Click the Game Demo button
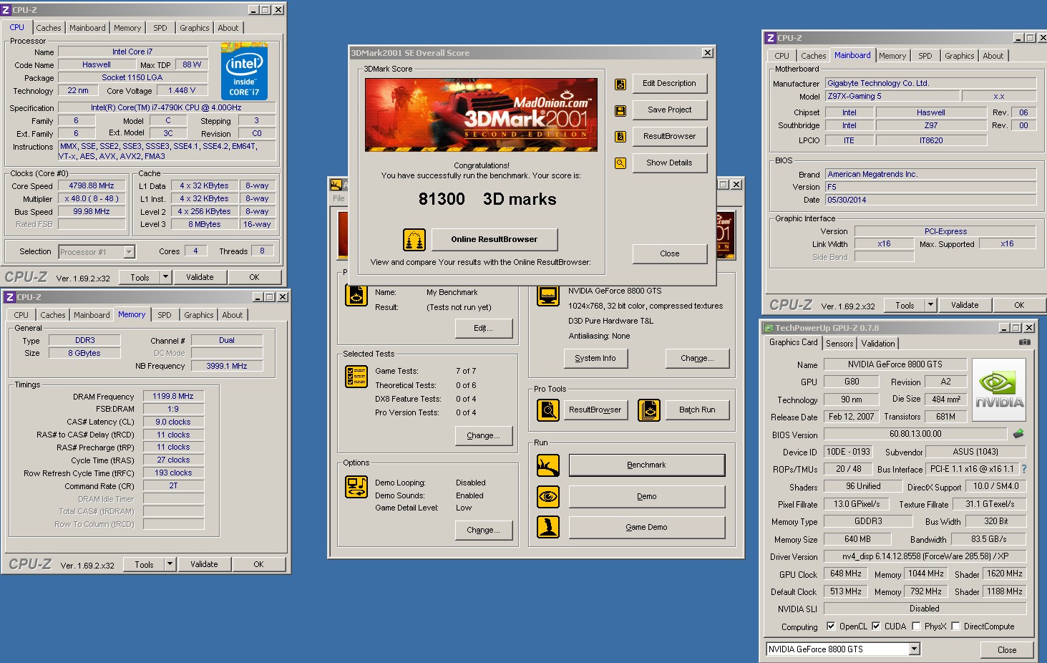The width and height of the screenshot is (1047, 663). (x=647, y=528)
